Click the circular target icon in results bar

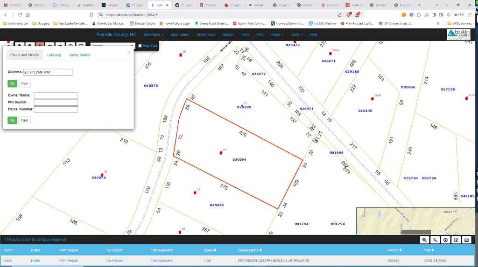pyautogui.click(x=446, y=240)
